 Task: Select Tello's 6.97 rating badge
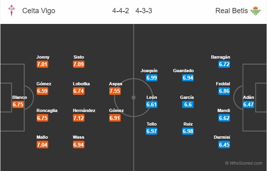[x=151, y=131]
